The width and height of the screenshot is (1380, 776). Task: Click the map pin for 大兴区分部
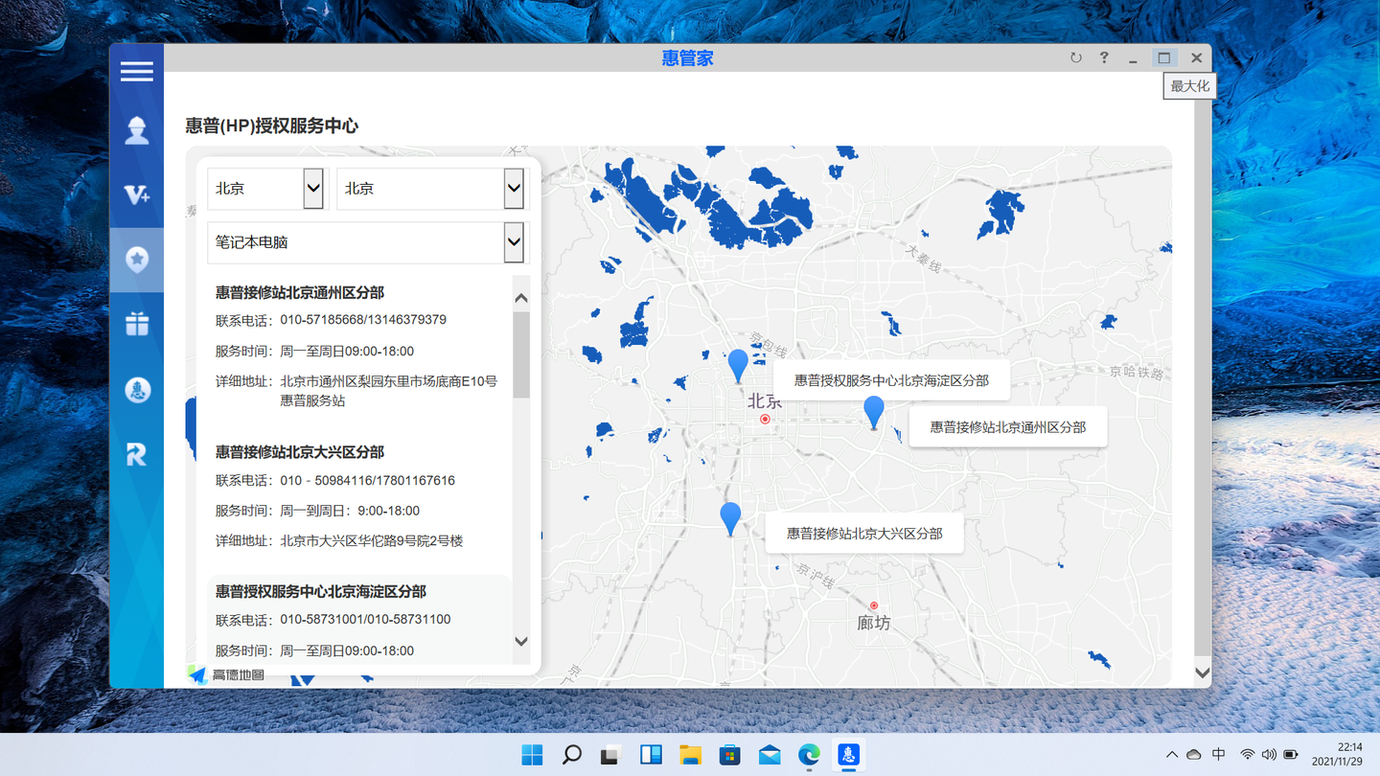point(730,518)
